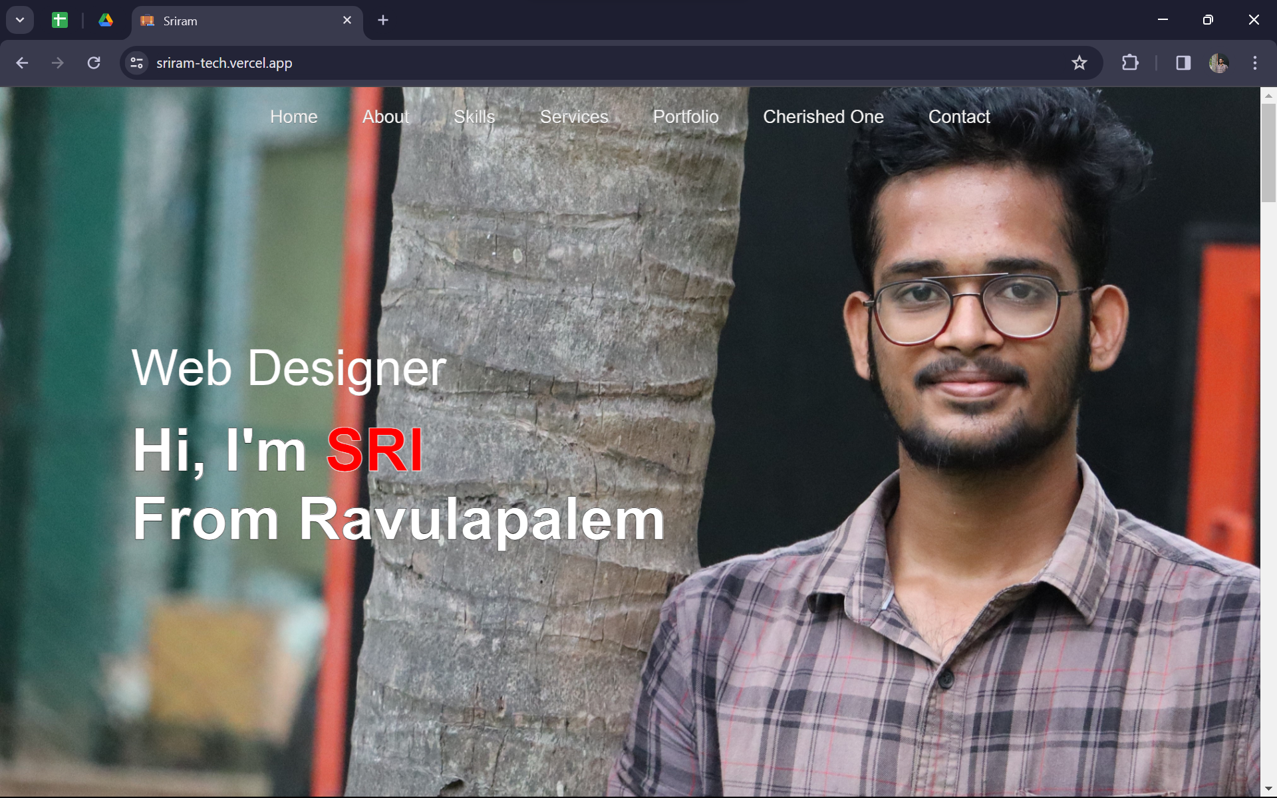This screenshot has height=798, width=1277.
Task: Open the Contact page link
Action: (959, 116)
